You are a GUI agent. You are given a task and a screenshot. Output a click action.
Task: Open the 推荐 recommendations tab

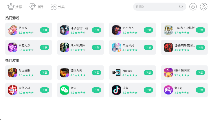coord(15,6)
